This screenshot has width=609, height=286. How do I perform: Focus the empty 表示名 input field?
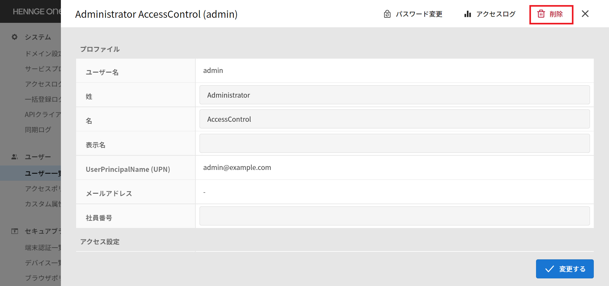tap(395, 143)
